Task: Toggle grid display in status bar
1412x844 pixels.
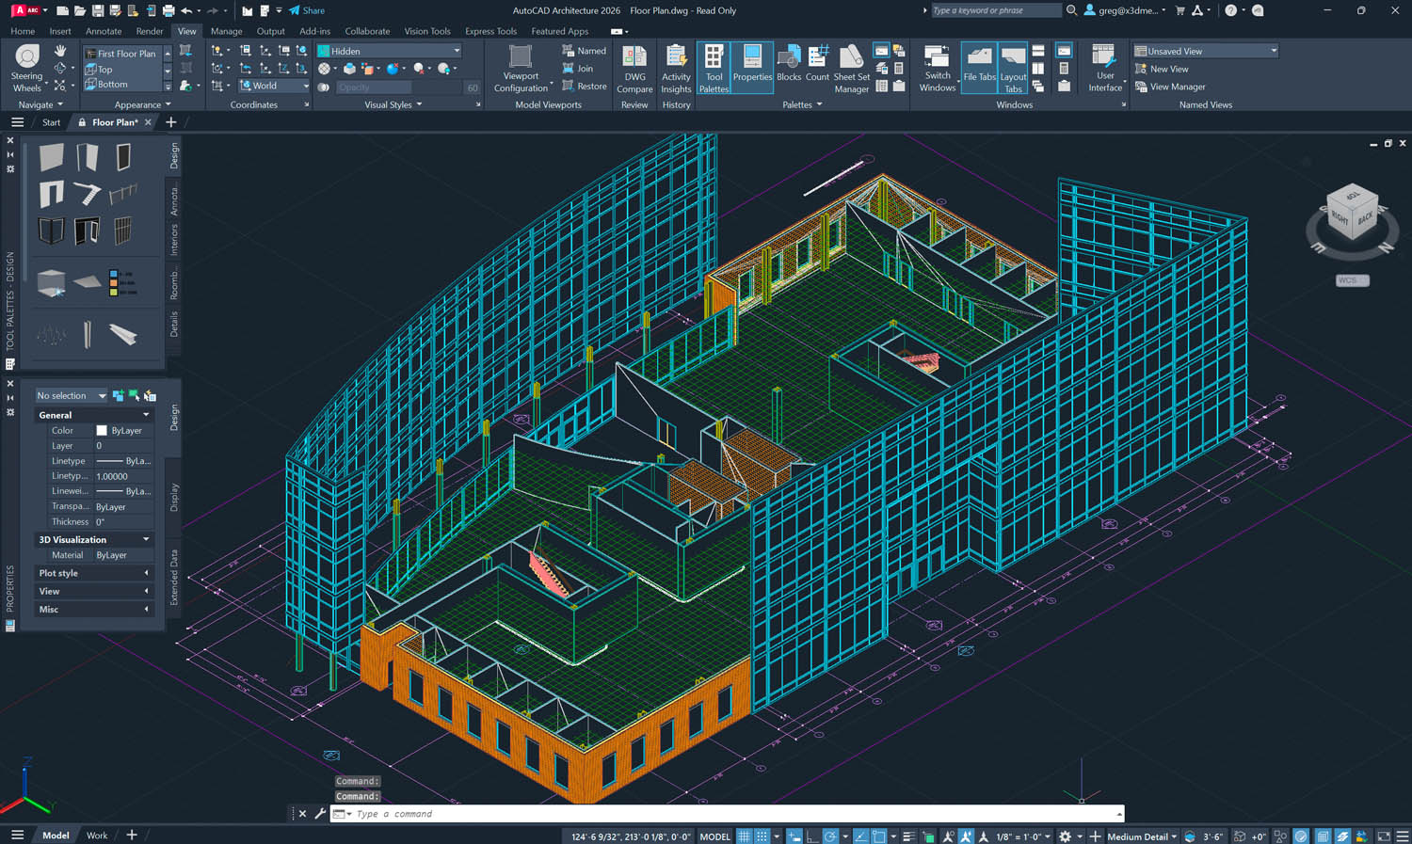Action: (x=744, y=836)
